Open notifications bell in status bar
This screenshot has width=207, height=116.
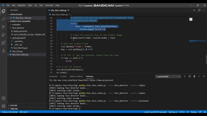(205, 112)
